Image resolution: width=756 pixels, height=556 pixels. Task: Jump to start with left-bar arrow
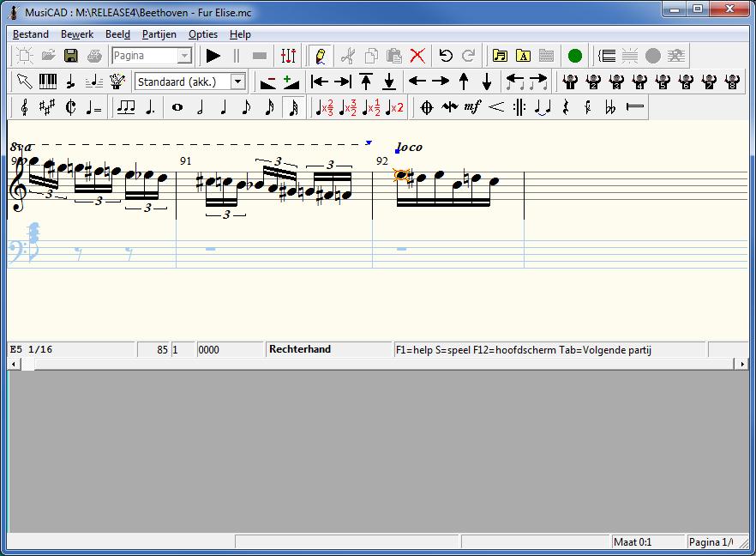pos(320,81)
